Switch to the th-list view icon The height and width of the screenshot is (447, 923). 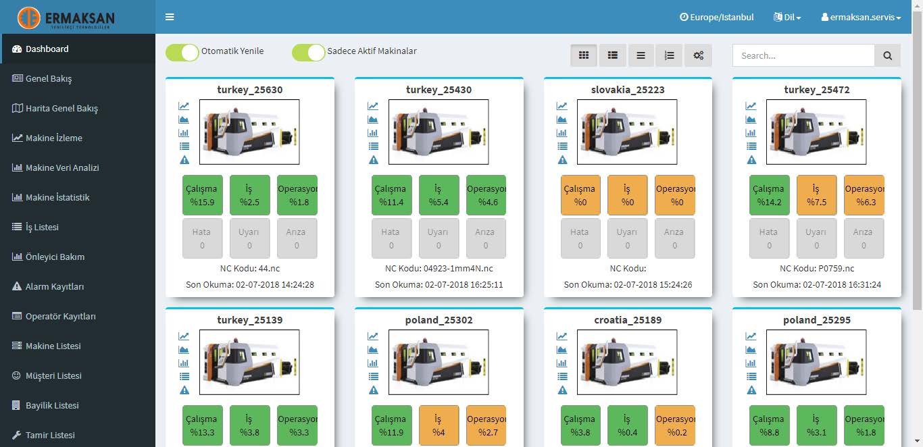[612, 55]
